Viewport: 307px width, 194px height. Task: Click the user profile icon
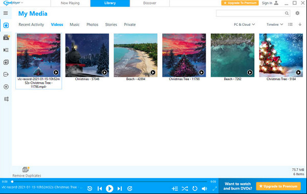click(276, 3)
